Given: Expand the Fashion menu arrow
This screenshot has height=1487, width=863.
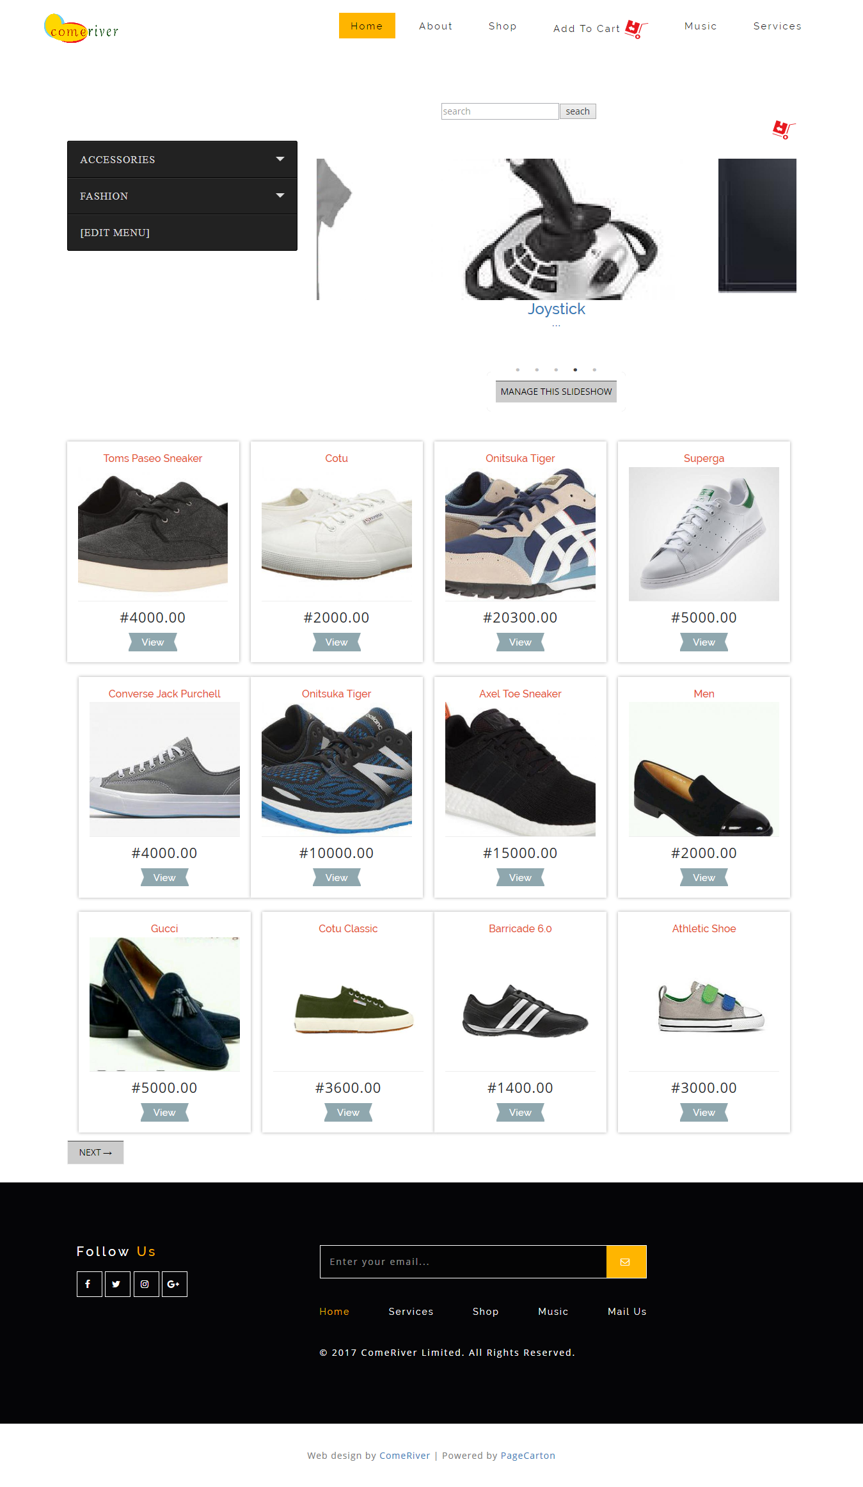Looking at the screenshot, I should coord(280,195).
